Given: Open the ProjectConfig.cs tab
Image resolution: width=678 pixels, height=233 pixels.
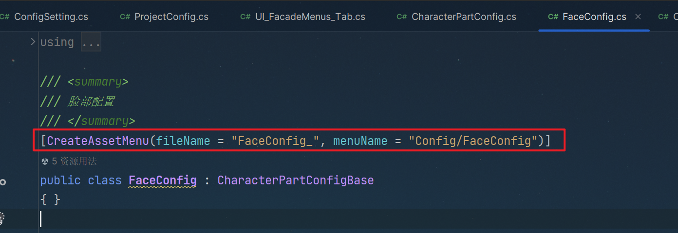Looking at the screenshot, I should (171, 17).
